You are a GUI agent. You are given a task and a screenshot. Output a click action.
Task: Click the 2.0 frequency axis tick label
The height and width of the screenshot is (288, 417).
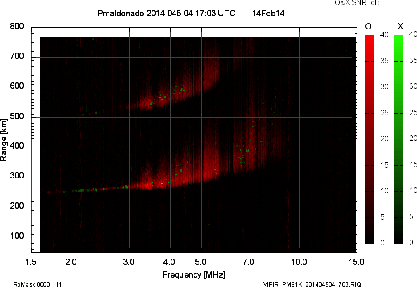pyautogui.click(x=71, y=262)
